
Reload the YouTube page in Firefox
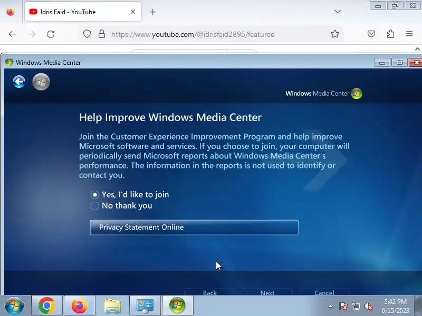coord(51,34)
